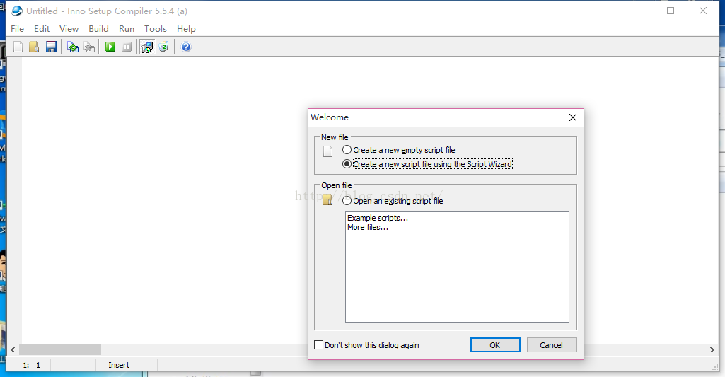The width and height of the screenshot is (725, 377).
Task: Click OK in the Welcome dialog
Action: [x=495, y=345]
